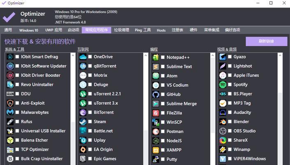Viewport: 290px width, 165px height.
Task: Open the 偏好选项 tab
Action: coord(232,30)
